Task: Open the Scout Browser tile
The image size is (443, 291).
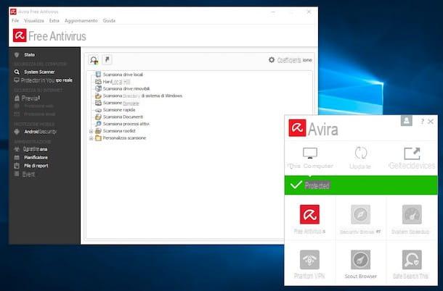Action: coord(361,264)
